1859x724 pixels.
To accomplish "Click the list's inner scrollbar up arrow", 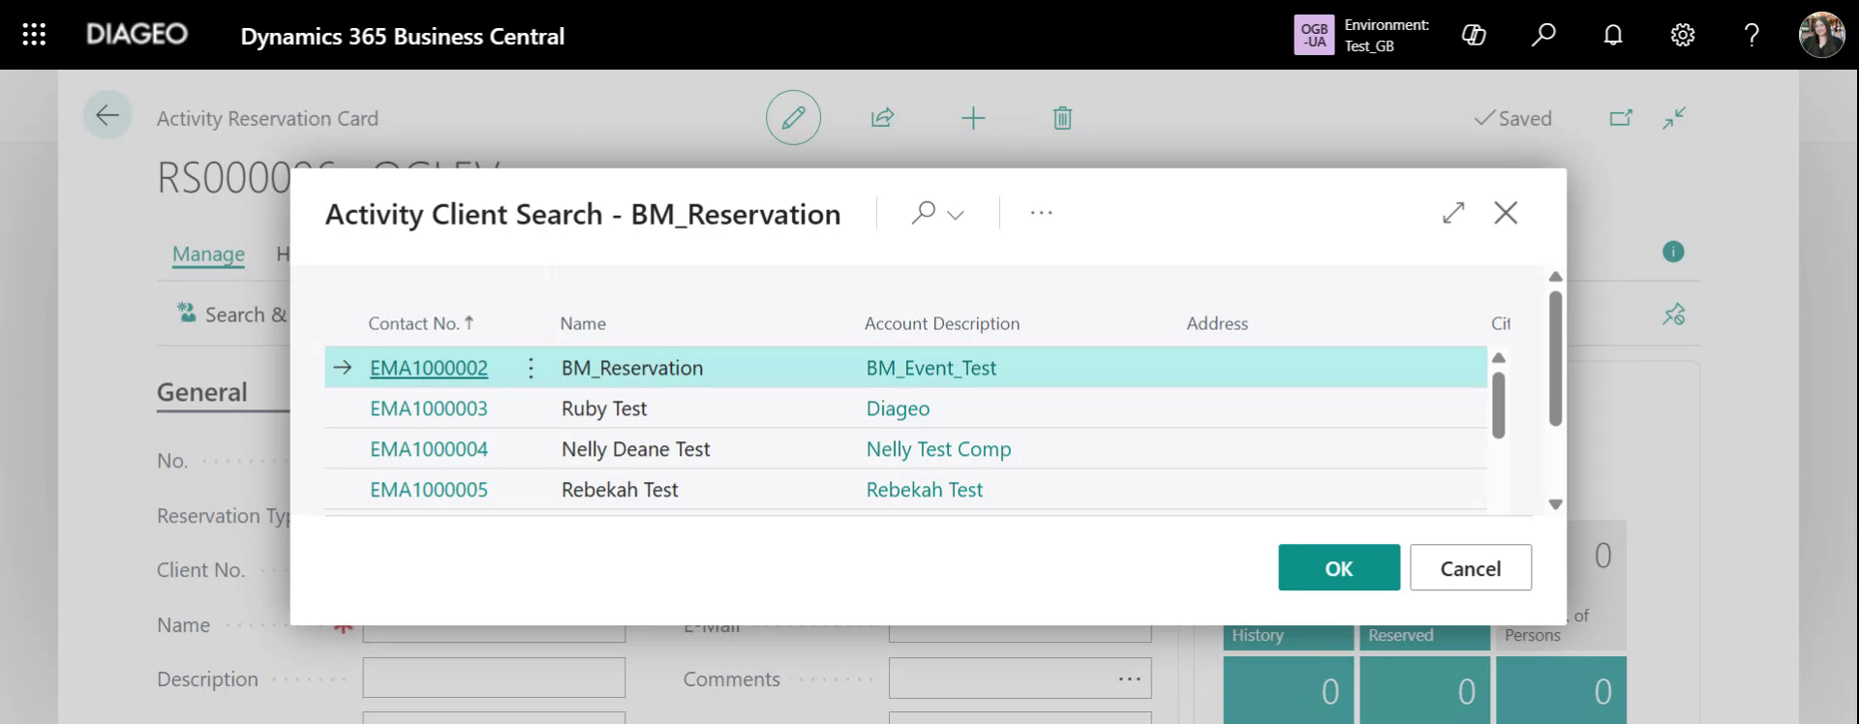I will pyautogui.click(x=1499, y=357).
